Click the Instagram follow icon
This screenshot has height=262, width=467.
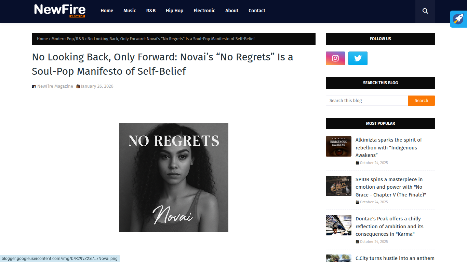pyautogui.click(x=335, y=58)
